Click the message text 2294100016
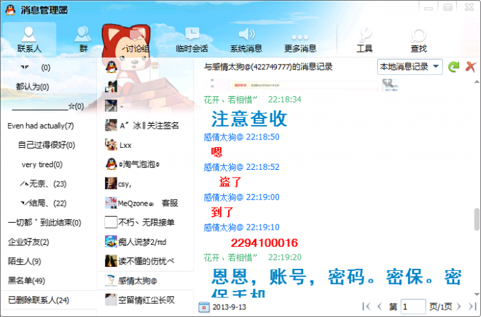Screen dimensions: 481x317 pyautogui.click(x=264, y=243)
